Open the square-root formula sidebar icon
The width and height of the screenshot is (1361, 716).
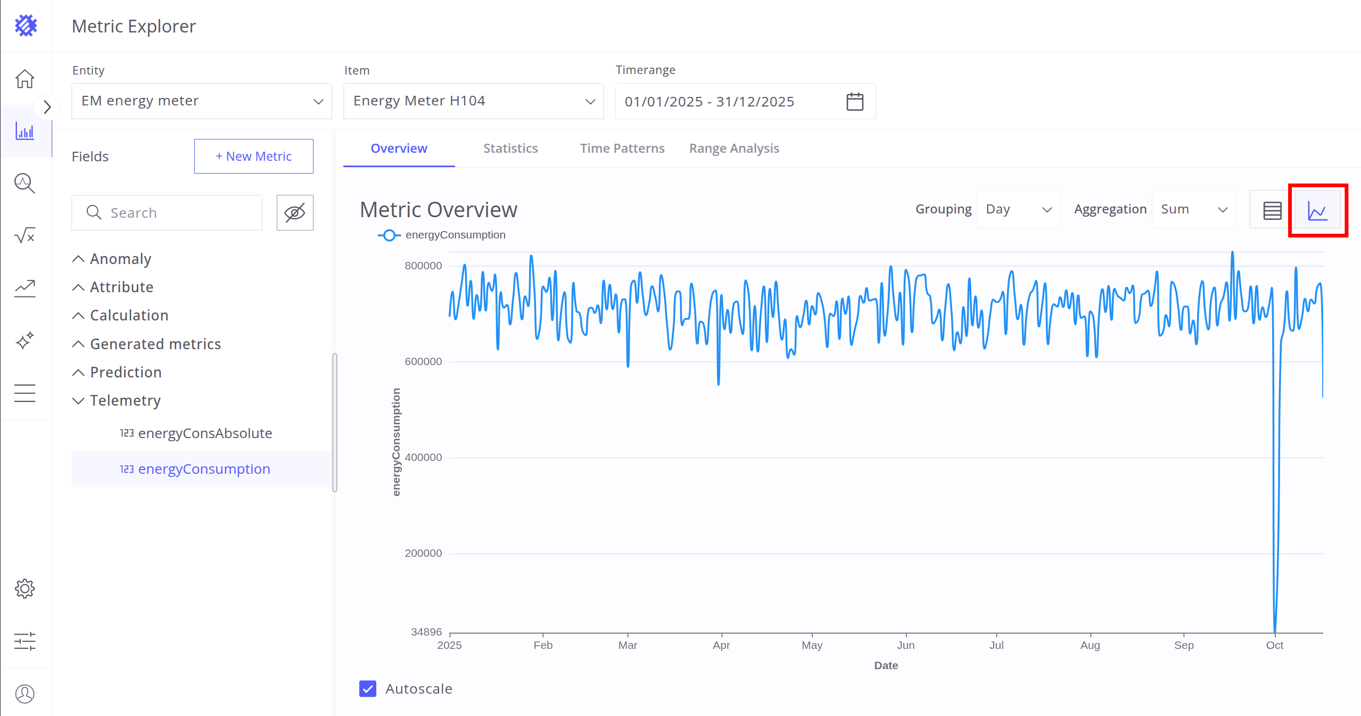24,235
